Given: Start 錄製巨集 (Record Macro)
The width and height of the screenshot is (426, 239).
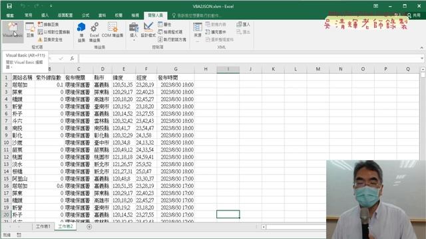Looking at the screenshot, I should 49,25.
